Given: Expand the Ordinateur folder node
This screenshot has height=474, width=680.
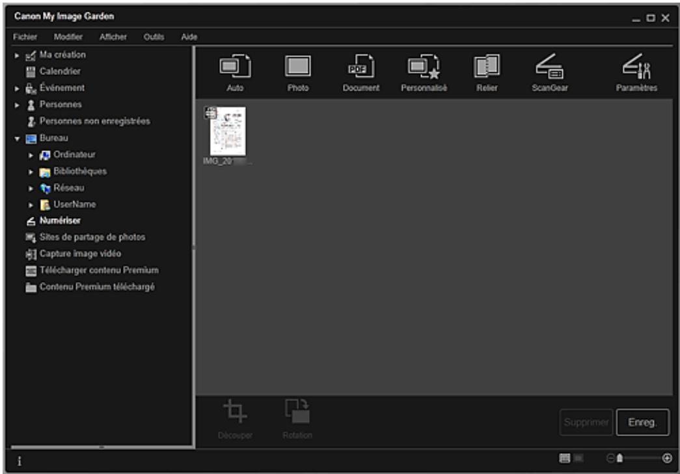Looking at the screenshot, I should pos(30,155).
